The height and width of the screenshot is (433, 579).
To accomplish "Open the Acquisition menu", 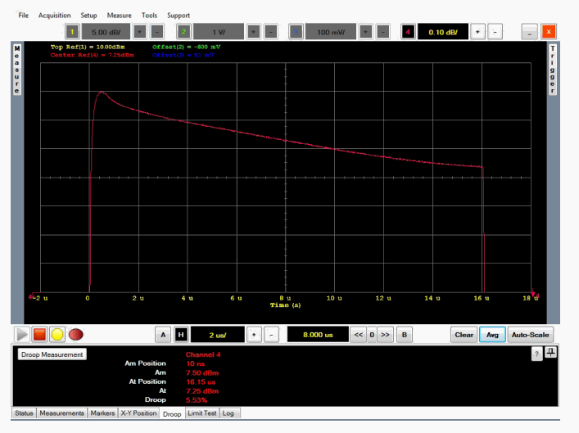I will [x=55, y=16].
